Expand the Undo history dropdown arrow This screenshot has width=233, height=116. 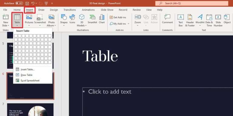36,3
